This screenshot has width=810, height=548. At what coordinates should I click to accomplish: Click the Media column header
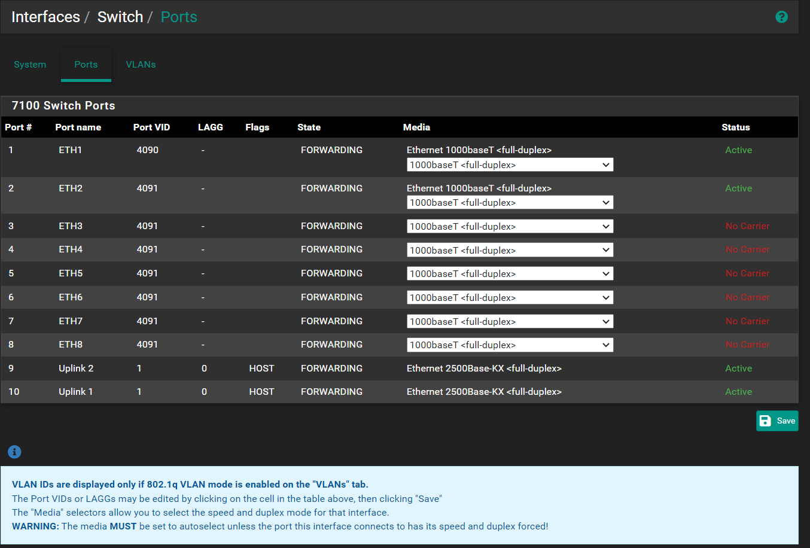point(416,127)
